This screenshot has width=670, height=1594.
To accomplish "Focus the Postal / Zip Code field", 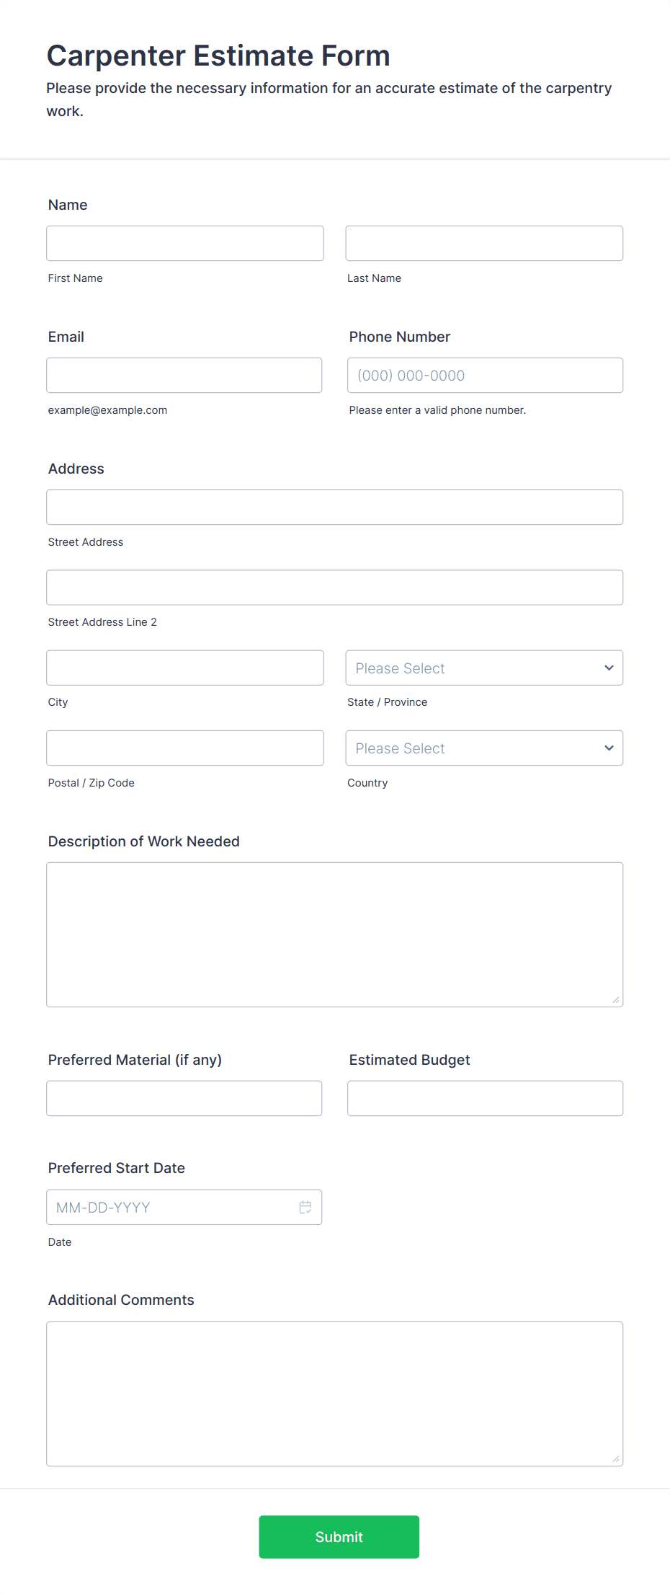I will 185,748.
